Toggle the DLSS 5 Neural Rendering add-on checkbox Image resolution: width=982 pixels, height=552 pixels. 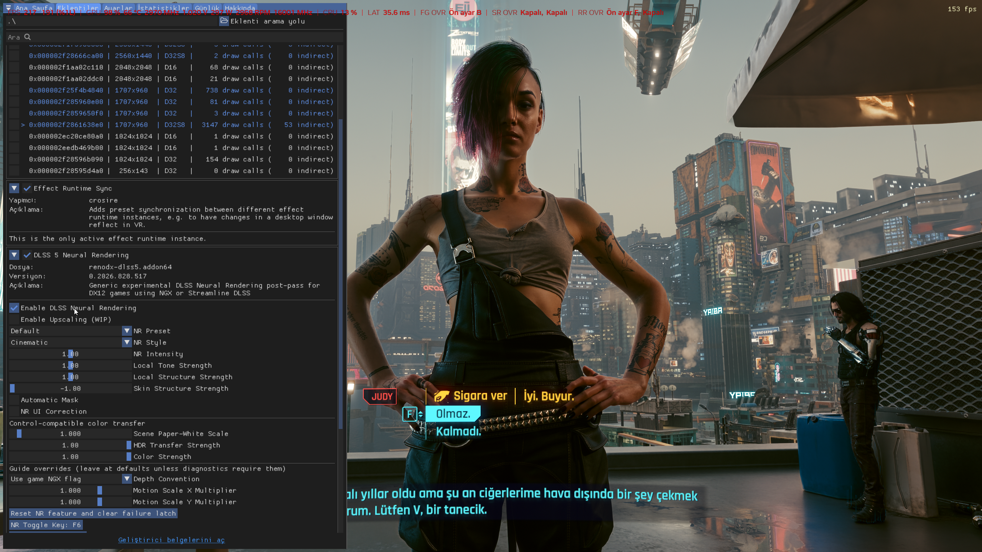27,255
